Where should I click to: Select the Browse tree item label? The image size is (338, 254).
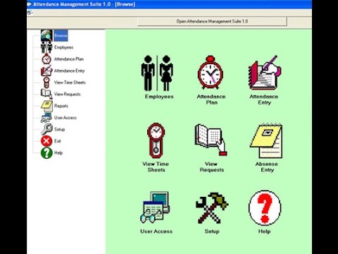tap(61, 36)
